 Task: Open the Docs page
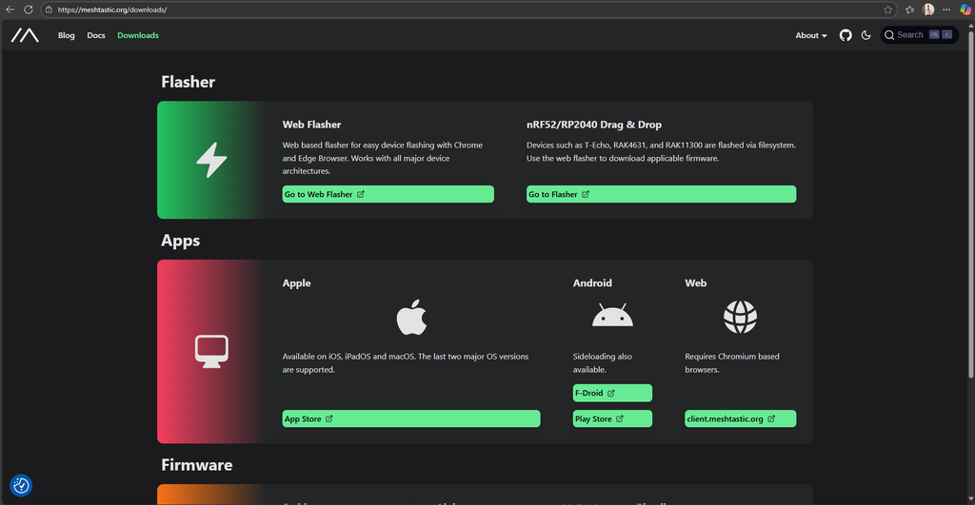point(96,35)
